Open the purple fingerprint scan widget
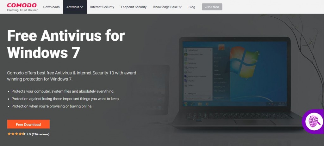 [x=314, y=121]
